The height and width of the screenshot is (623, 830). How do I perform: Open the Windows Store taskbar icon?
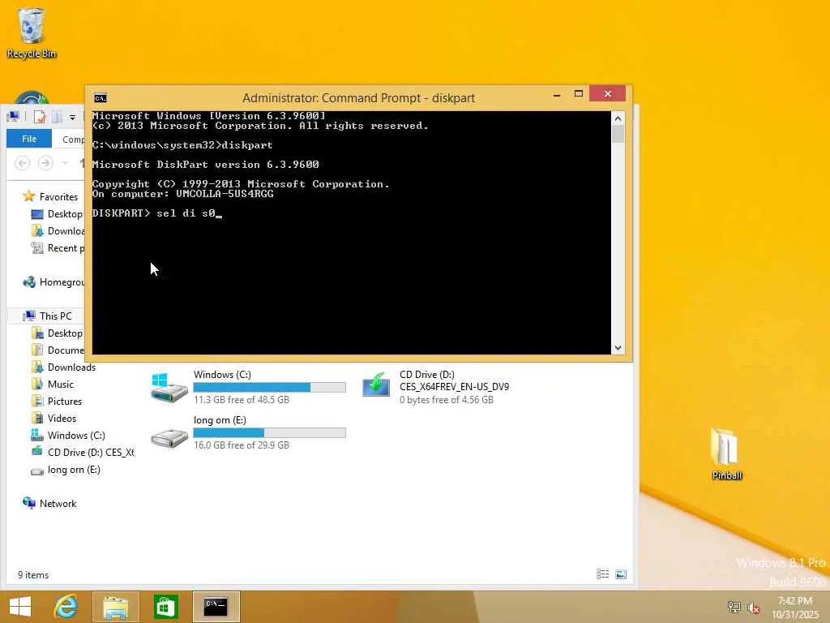[x=165, y=607]
